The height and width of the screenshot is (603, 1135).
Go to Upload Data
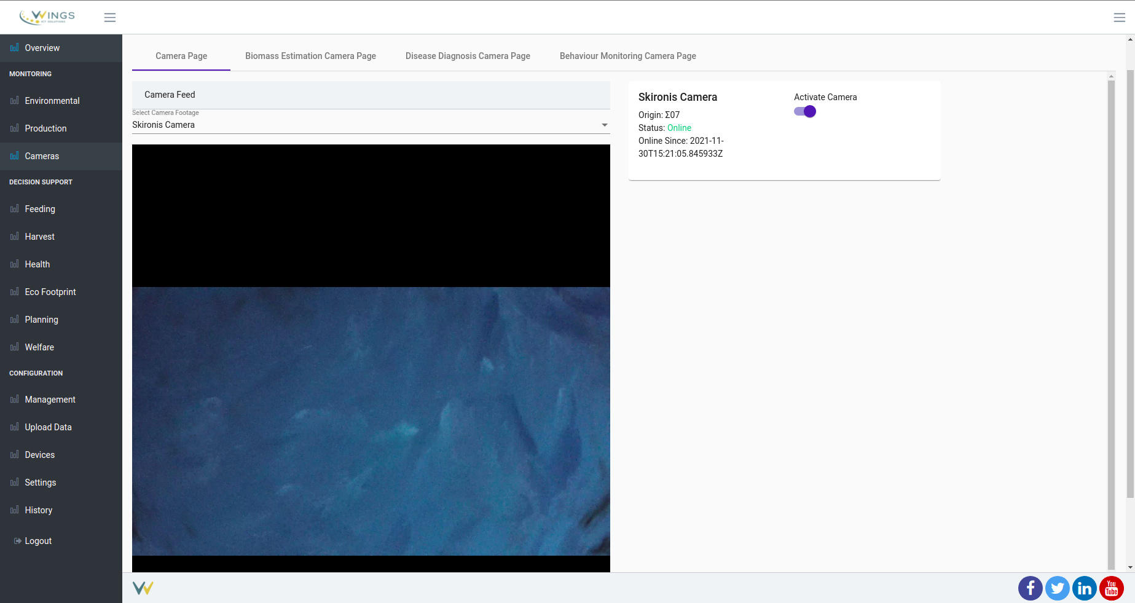61,427
